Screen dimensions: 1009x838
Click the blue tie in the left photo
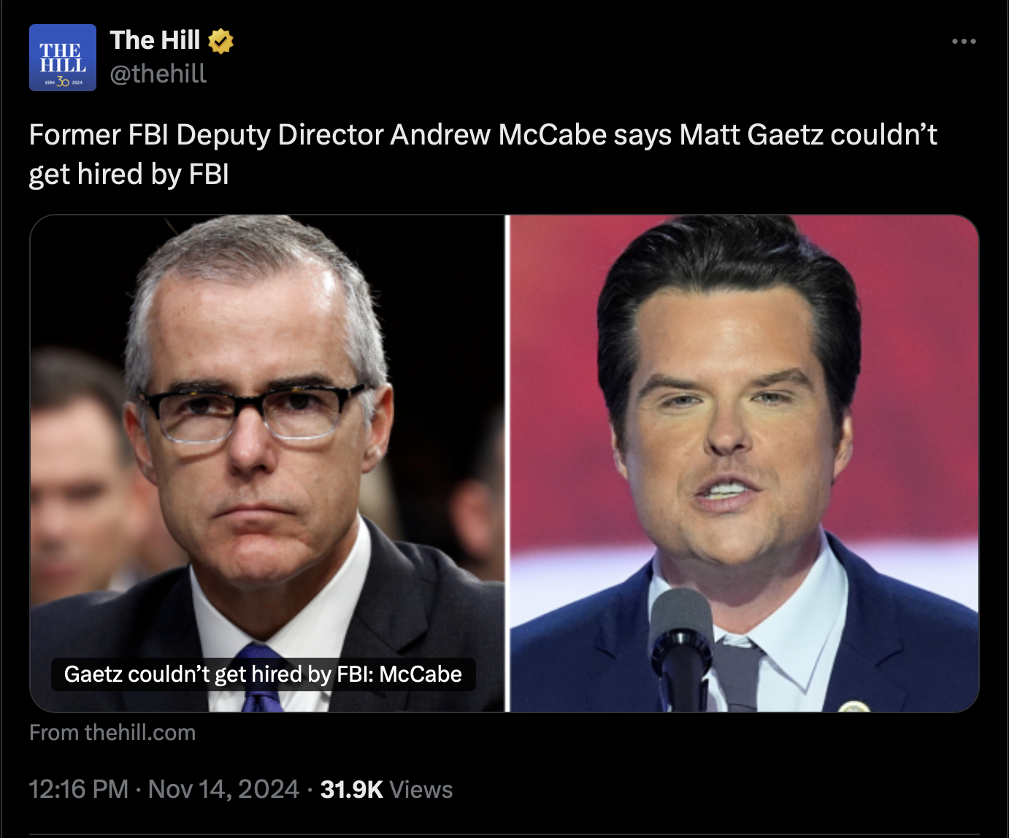point(258,679)
